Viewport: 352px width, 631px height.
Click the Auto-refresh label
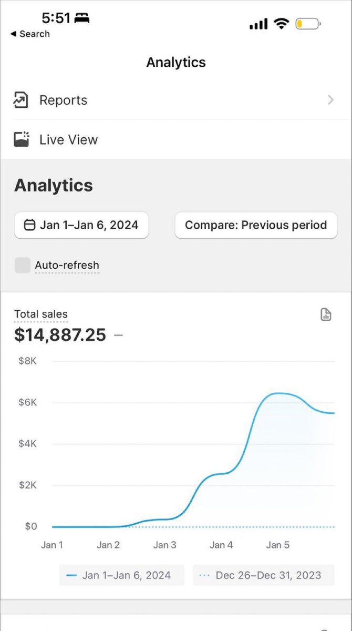(x=67, y=265)
